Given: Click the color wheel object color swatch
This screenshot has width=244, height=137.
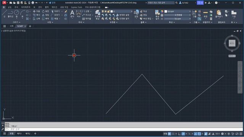Looking at the screenshot, I should coord(162,11).
